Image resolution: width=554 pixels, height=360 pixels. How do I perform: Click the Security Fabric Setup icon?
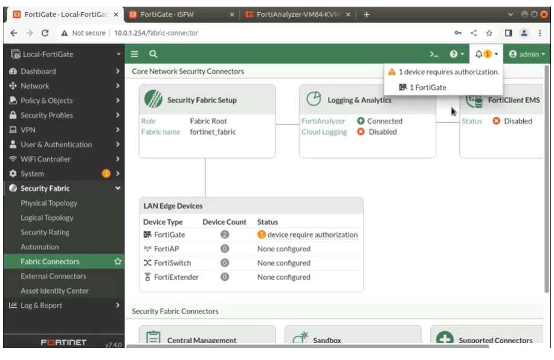(x=153, y=99)
